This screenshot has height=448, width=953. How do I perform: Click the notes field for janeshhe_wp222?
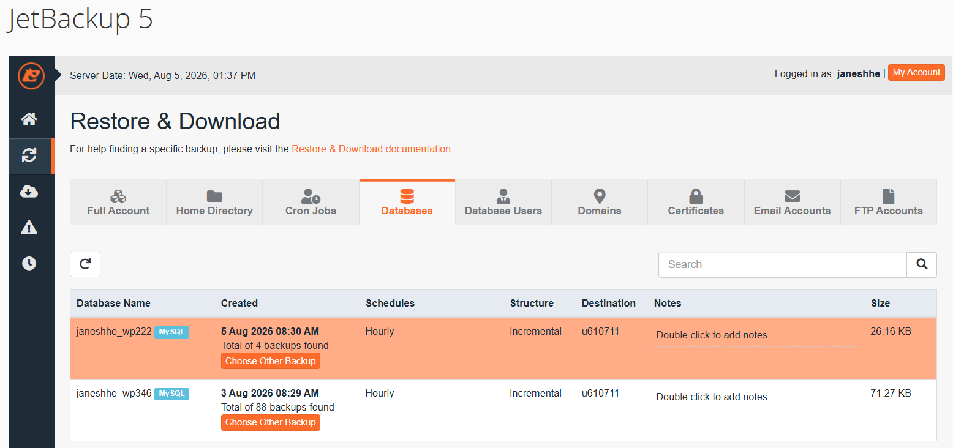[756, 335]
